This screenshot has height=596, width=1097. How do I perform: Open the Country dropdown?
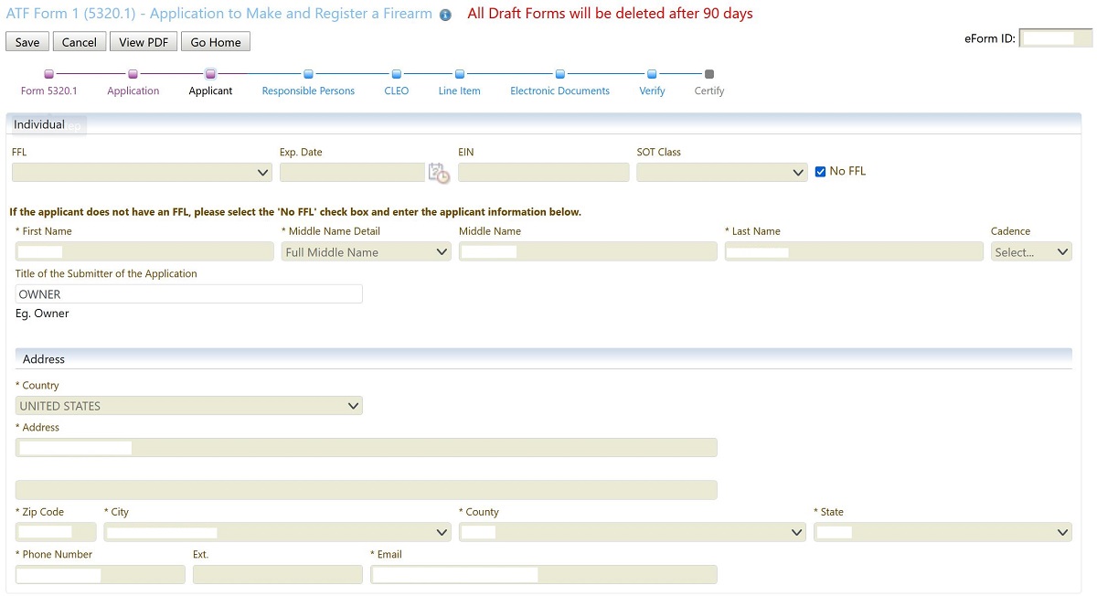pyautogui.click(x=189, y=406)
